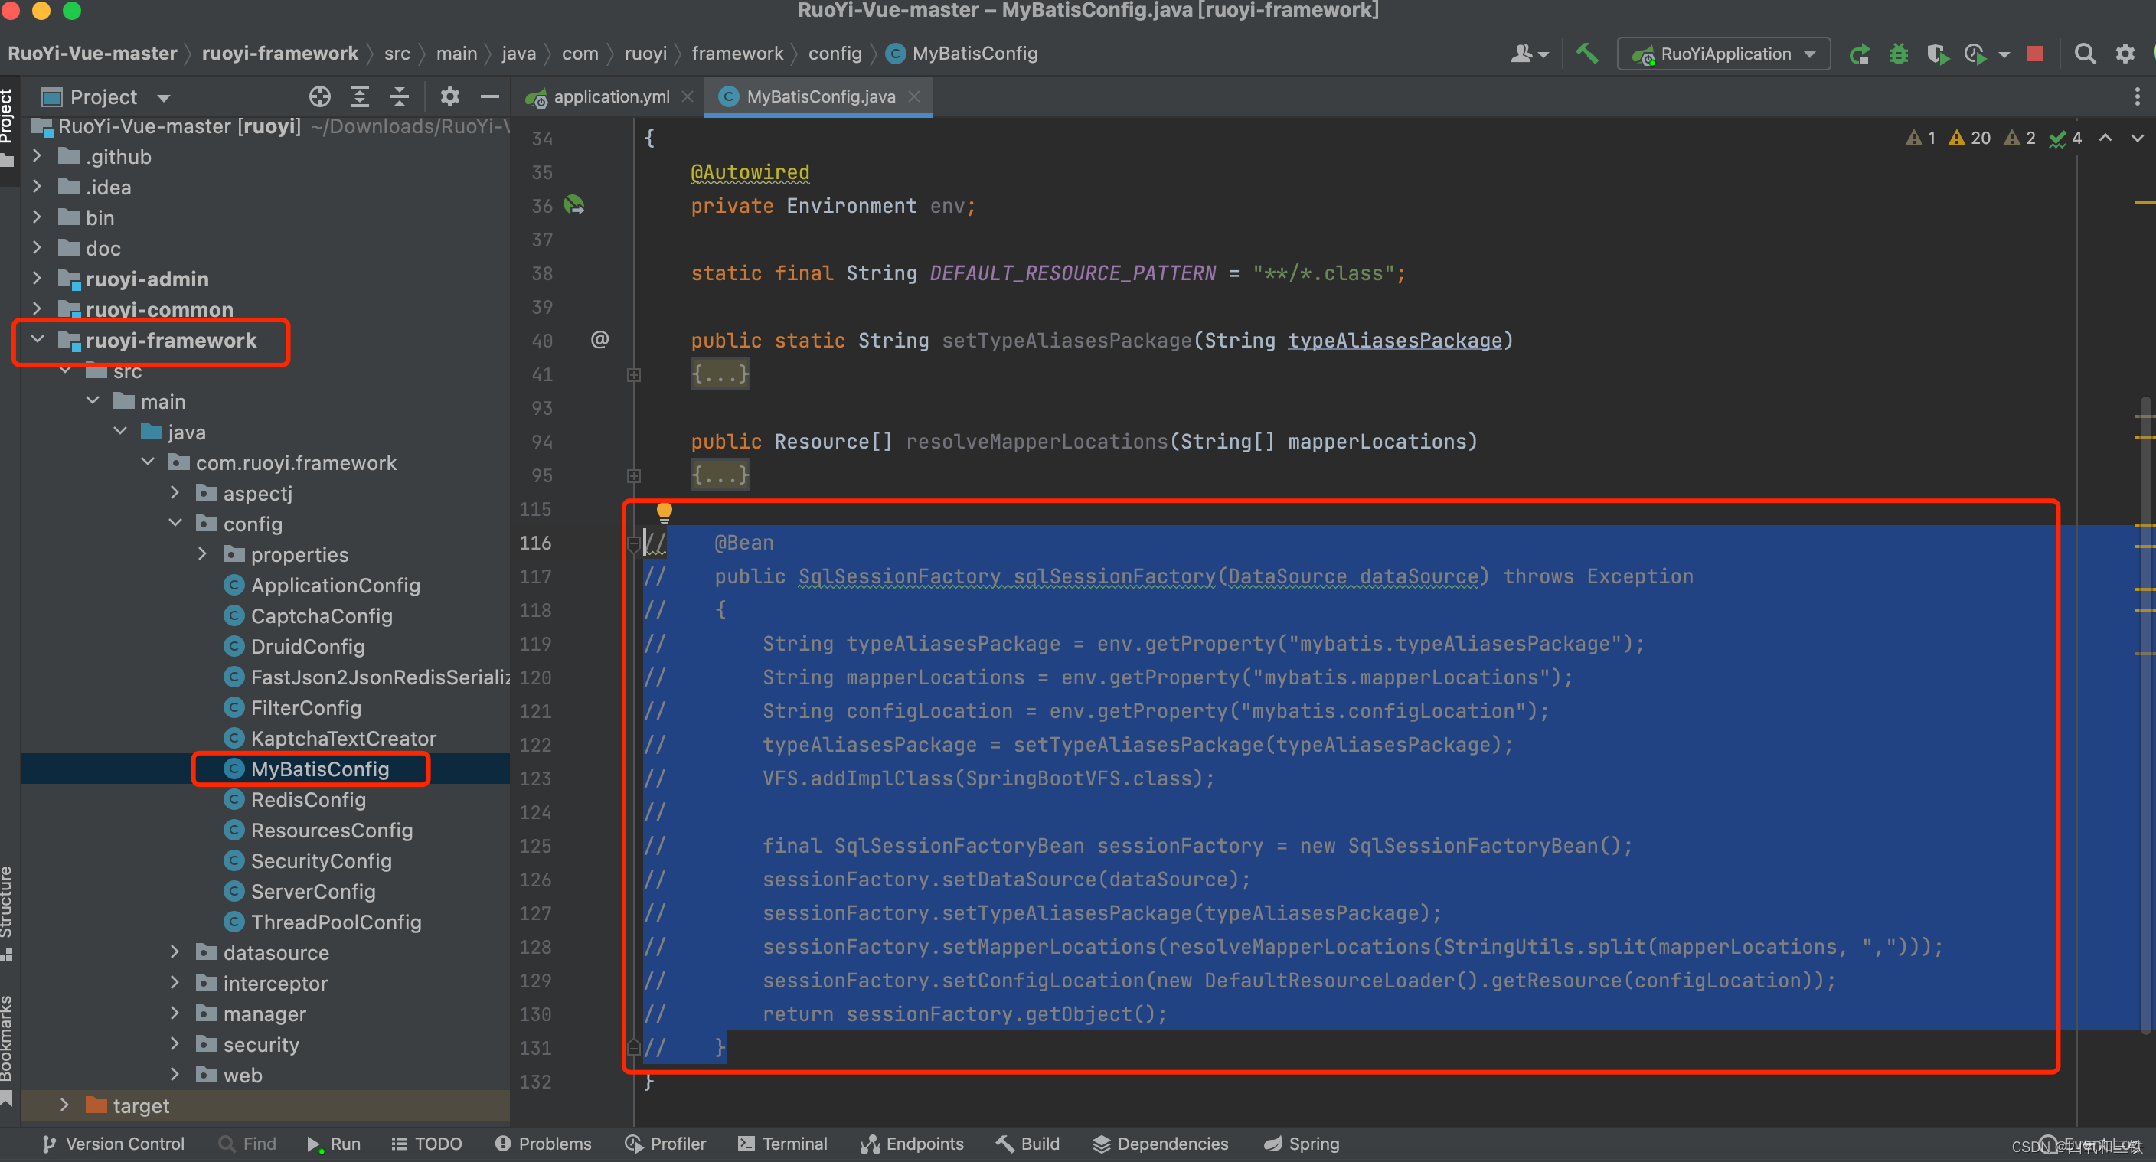
Task: Close the MyBatisConfig.java tab
Action: pos(914,97)
